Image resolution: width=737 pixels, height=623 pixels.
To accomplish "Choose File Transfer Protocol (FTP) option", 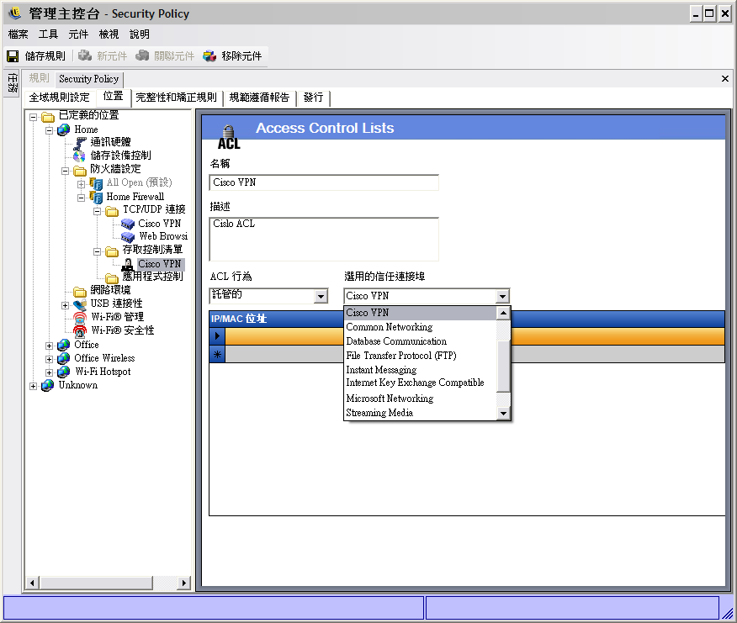I will click(x=420, y=356).
